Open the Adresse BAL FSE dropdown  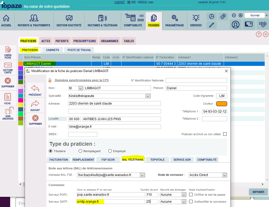coord(142,175)
